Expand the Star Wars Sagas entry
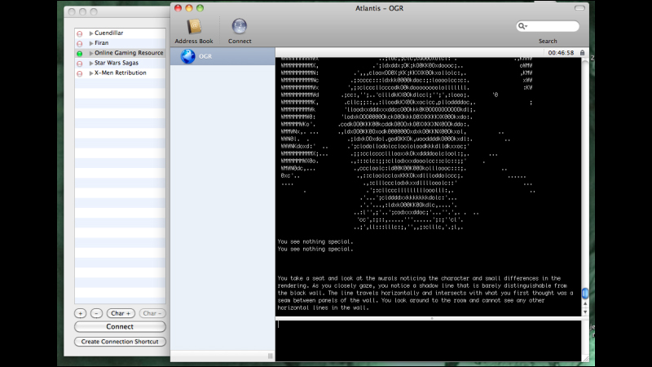Screen dimensions: 652x367 [x=91, y=63]
